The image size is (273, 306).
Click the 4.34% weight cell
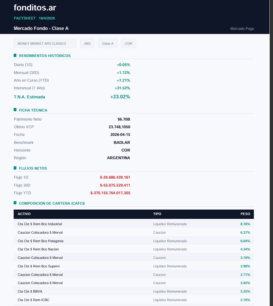[245, 249]
